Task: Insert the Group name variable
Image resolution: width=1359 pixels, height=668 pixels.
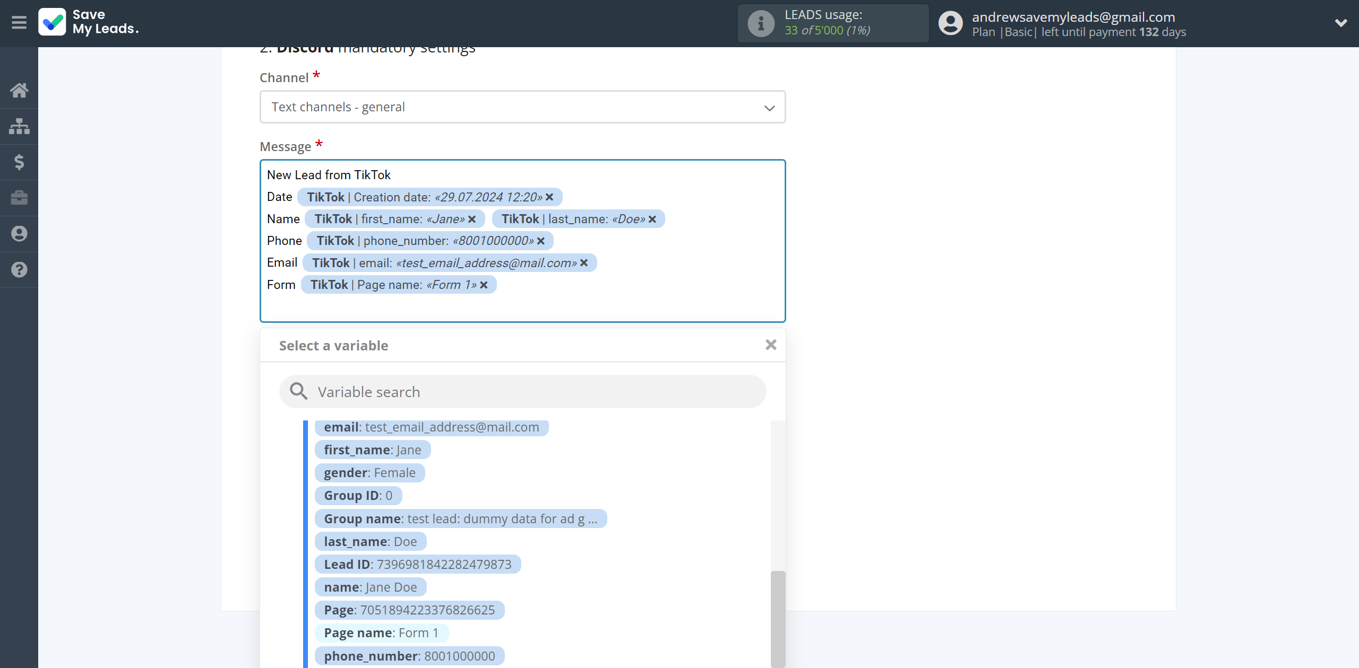Action: click(x=461, y=518)
